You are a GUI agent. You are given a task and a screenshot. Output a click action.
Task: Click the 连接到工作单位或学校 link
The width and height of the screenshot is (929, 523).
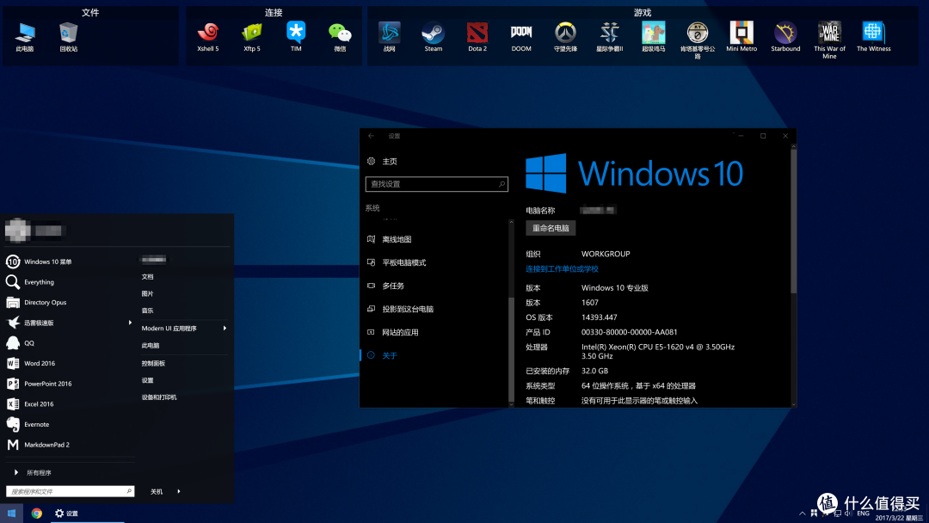562,269
